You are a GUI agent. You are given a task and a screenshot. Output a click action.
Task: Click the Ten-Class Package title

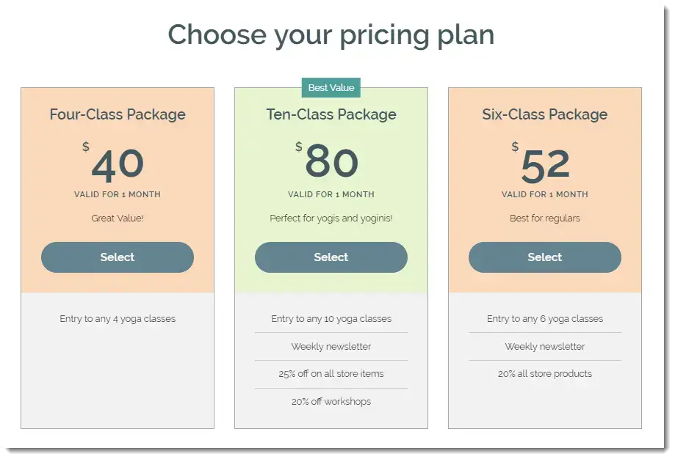point(331,114)
